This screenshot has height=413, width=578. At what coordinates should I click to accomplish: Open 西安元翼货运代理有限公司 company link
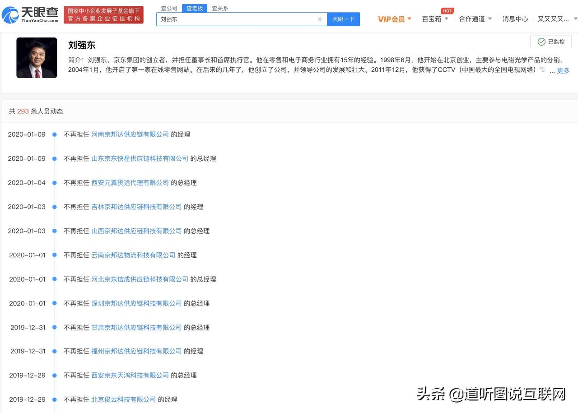click(x=130, y=183)
